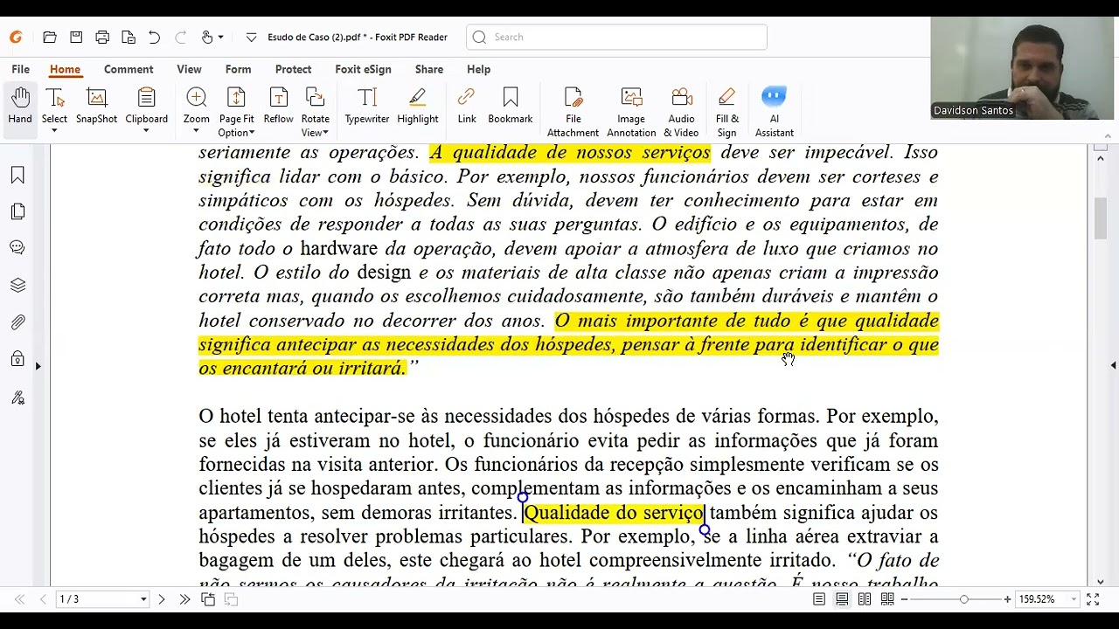Click the Undo arrow in the quick access bar
The height and width of the screenshot is (629, 1119).
point(155,38)
